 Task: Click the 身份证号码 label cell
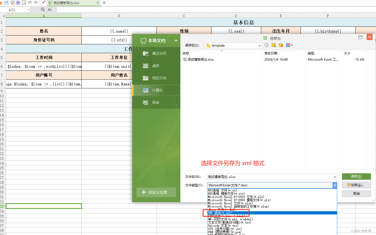[x=44, y=40]
